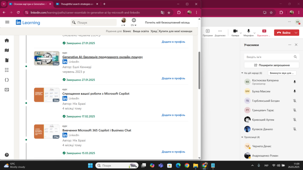Open the Уряд solutions link

coord(154,31)
